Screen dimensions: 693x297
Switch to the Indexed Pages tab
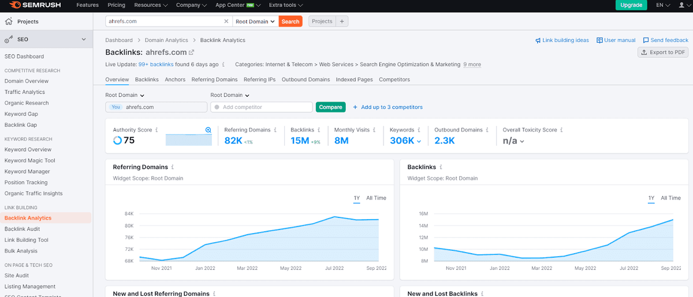click(x=354, y=80)
